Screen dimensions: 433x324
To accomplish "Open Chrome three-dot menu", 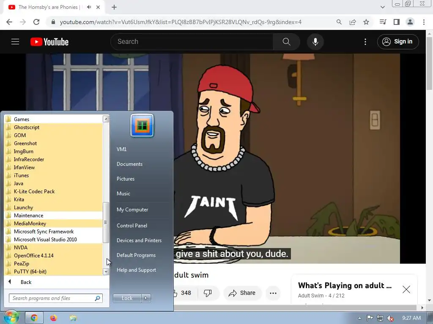I will [424, 22].
